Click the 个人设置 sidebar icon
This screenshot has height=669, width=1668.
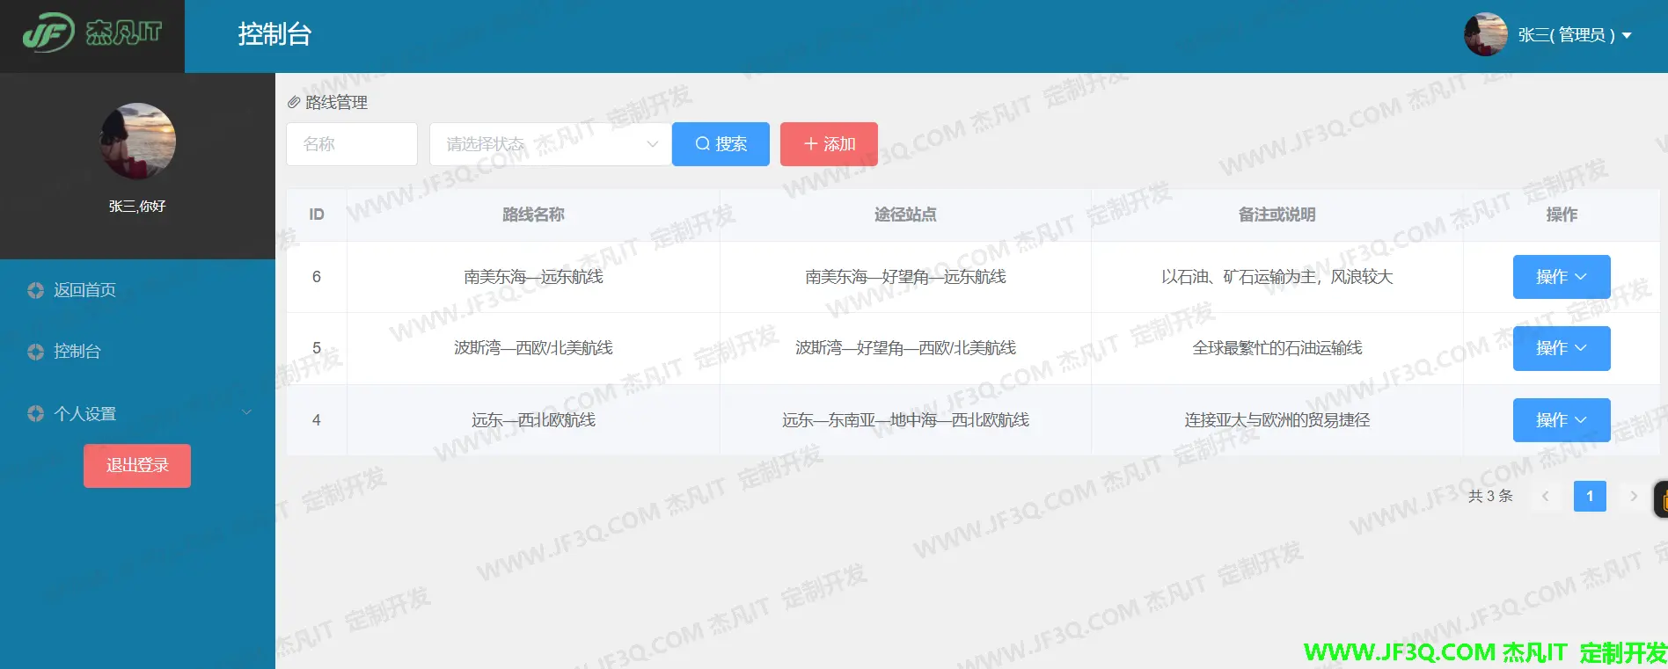point(35,413)
